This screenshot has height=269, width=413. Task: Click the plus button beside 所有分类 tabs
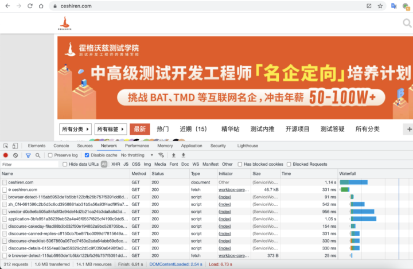coord(409,129)
